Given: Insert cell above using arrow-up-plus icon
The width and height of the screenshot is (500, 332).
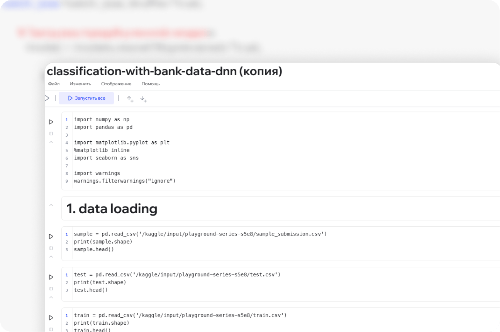Looking at the screenshot, I should click(x=130, y=99).
